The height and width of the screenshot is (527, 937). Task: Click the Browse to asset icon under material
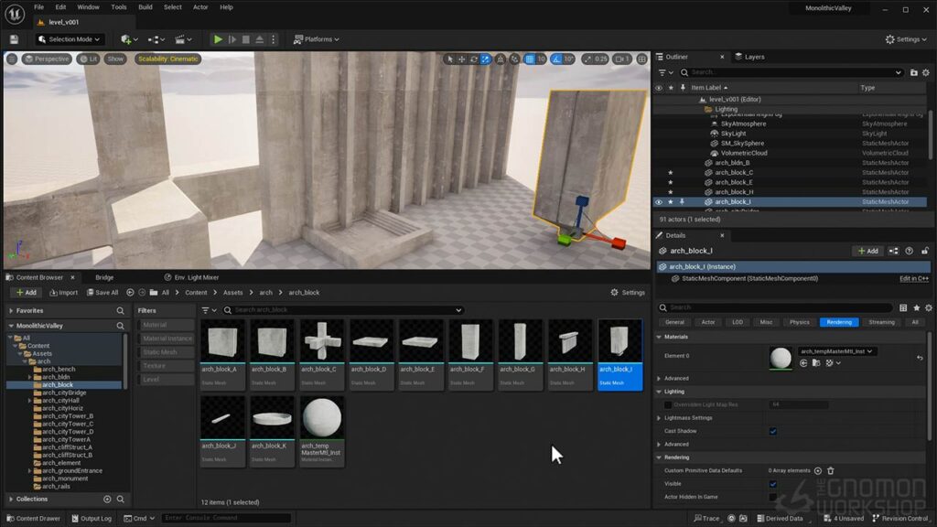pos(816,362)
